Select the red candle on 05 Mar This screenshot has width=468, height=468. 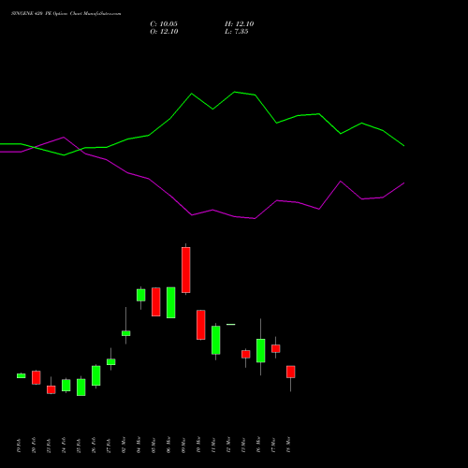coord(156,302)
